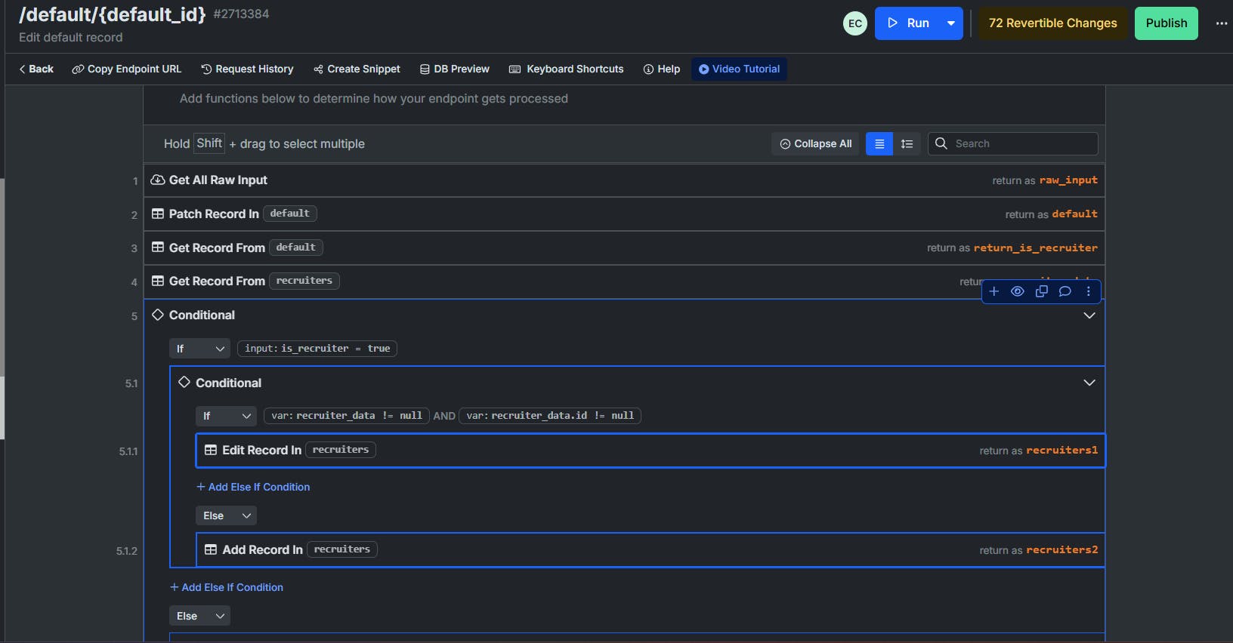Click the input: is_recruiter = true condition
This screenshot has width=1233, height=643.
(x=317, y=349)
